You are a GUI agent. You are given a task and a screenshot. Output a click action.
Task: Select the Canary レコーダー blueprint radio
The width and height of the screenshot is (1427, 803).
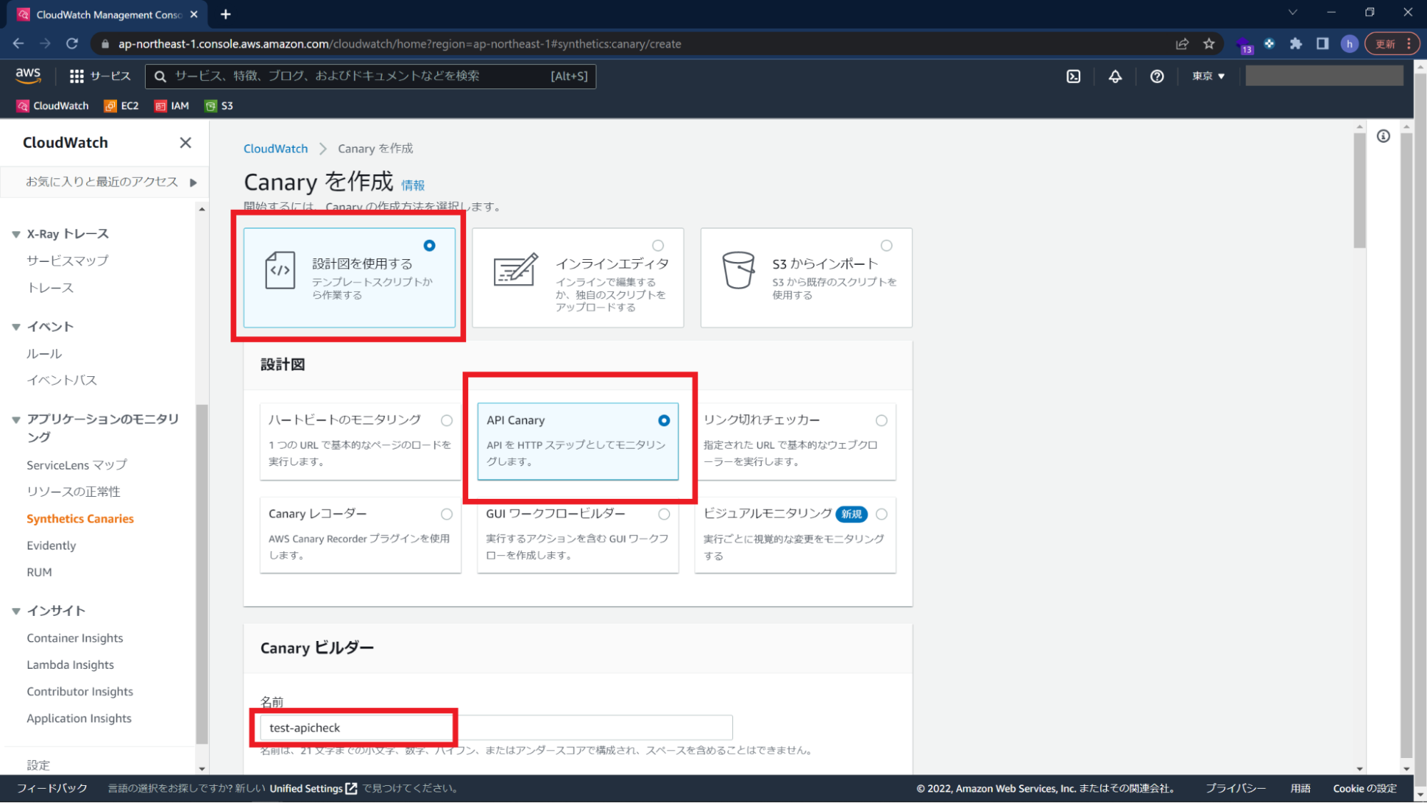(x=446, y=514)
